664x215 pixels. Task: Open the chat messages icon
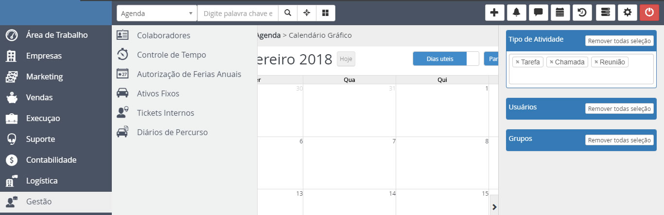(538, 13)
